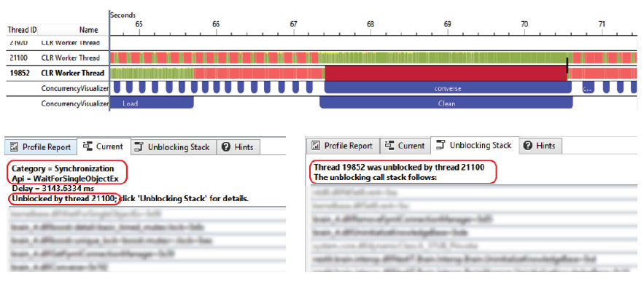Image resolution: width=644 pixels, height=282 pixels.
Task: Select Unblocking Stack tab above 'Thread 19852 was unblocked'
Action: coord(475,145)
